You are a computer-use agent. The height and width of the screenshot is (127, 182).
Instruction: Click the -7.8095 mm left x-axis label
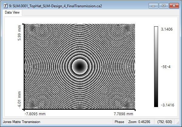(35, 114)
